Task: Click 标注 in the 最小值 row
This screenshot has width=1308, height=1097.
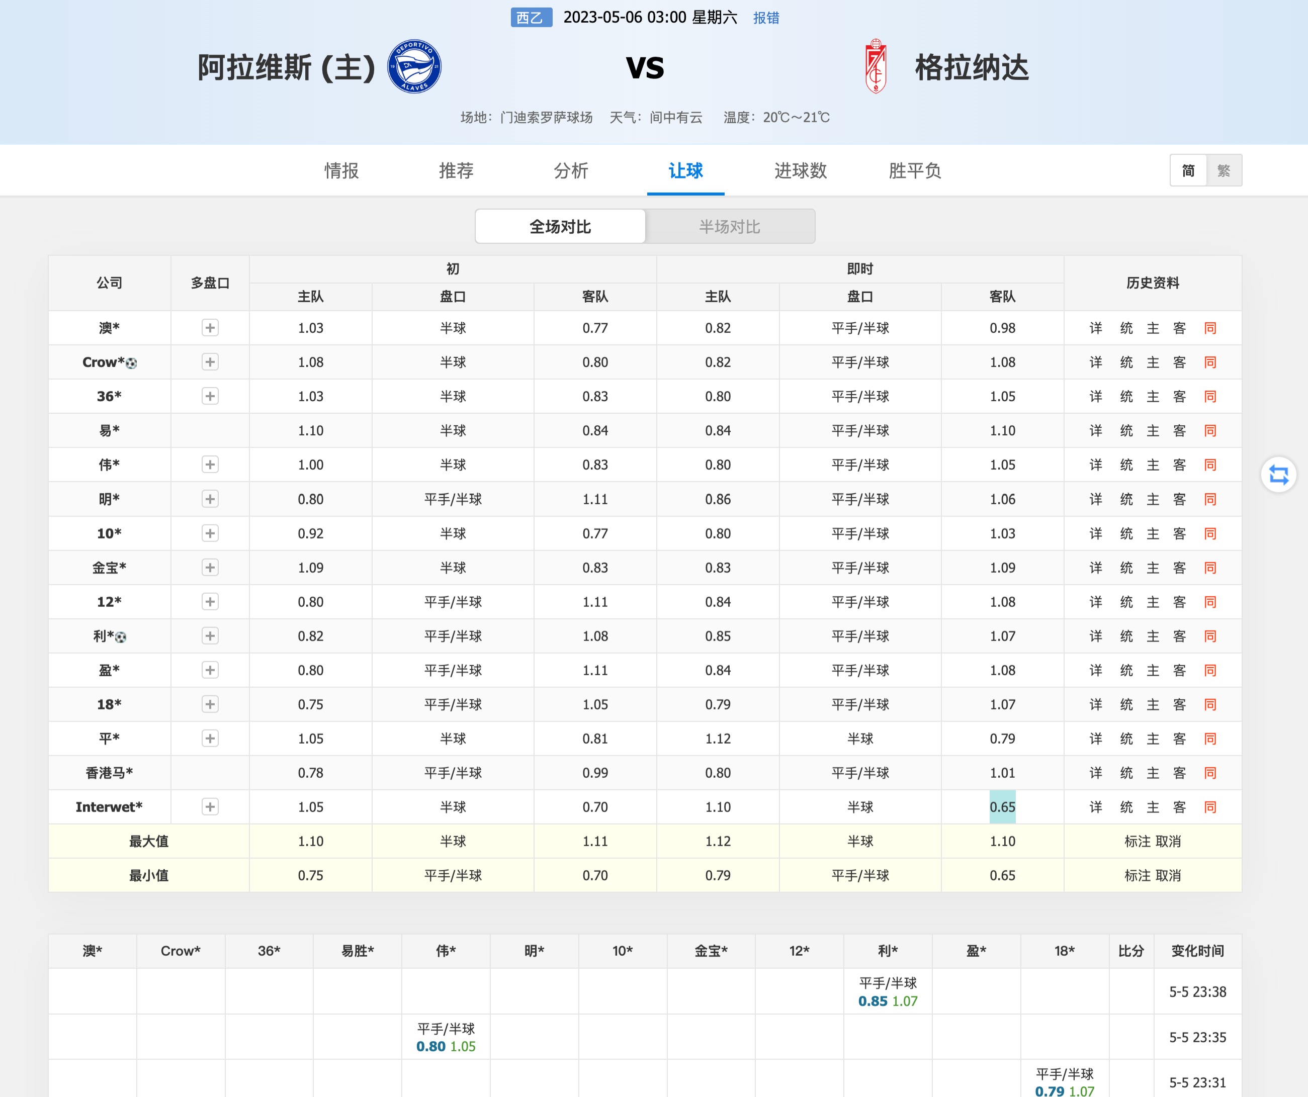Action: coord(1138,876)
